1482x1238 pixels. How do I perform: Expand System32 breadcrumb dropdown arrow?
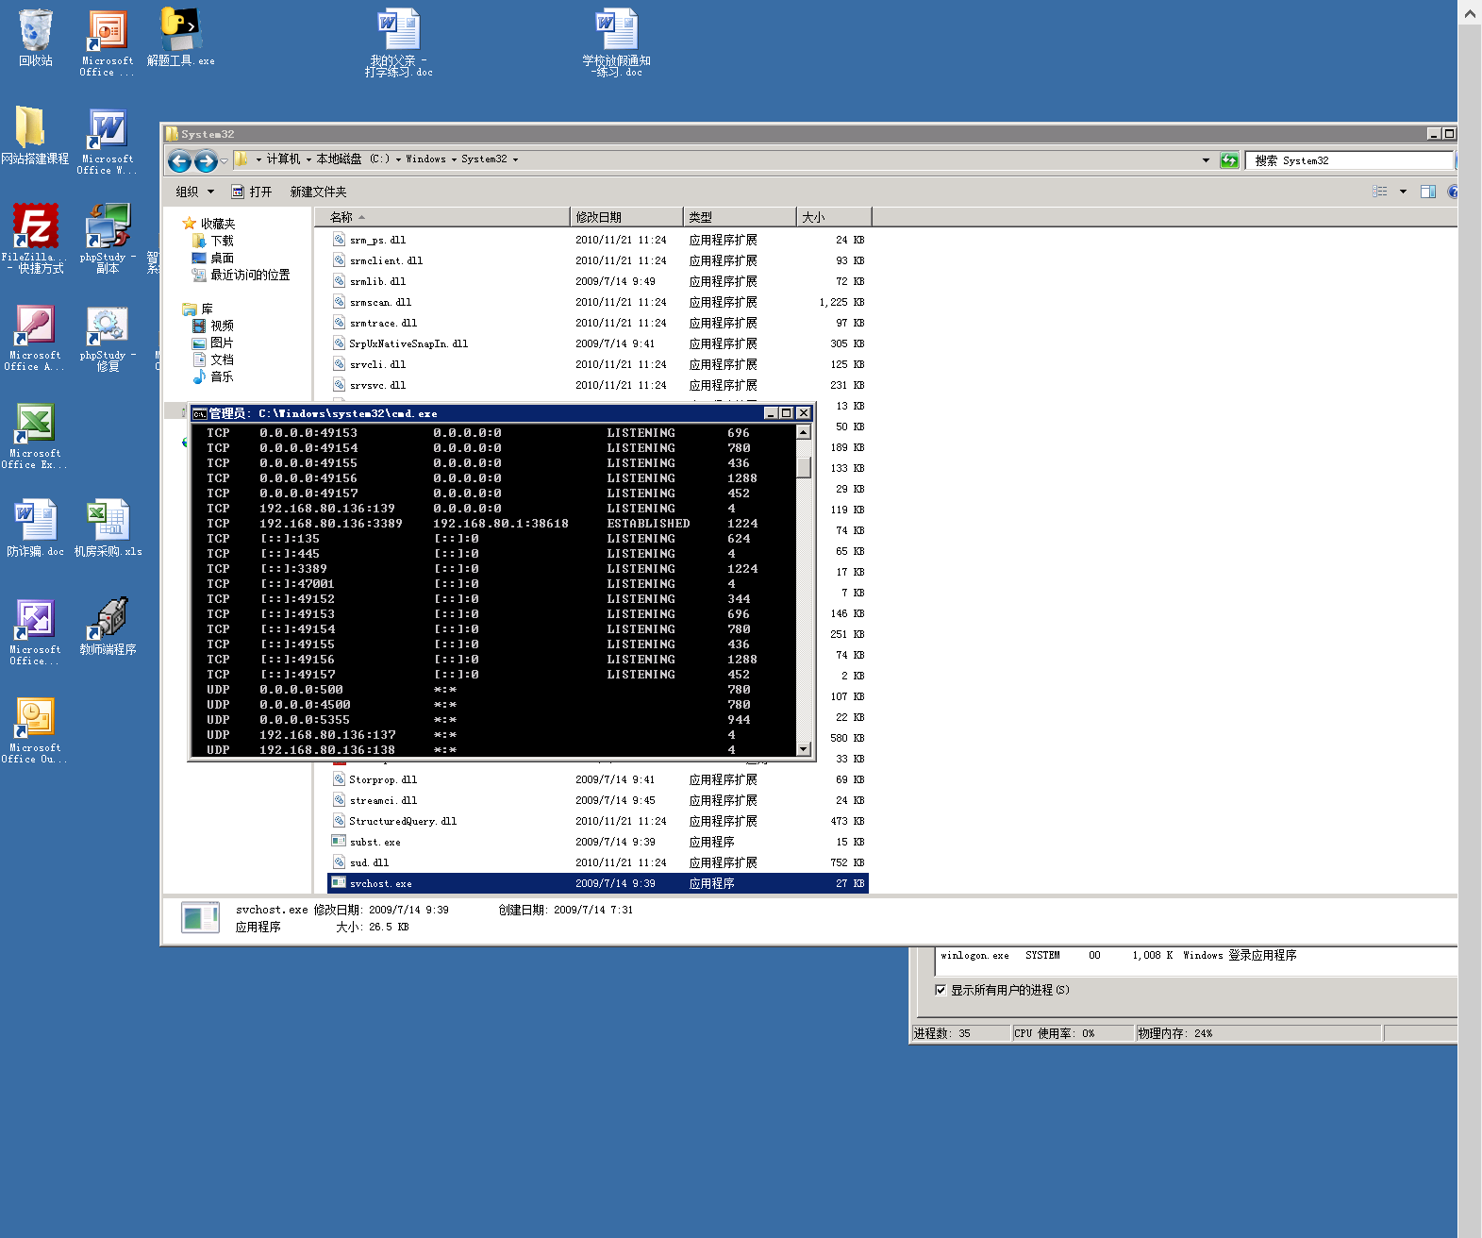(515, 159)
